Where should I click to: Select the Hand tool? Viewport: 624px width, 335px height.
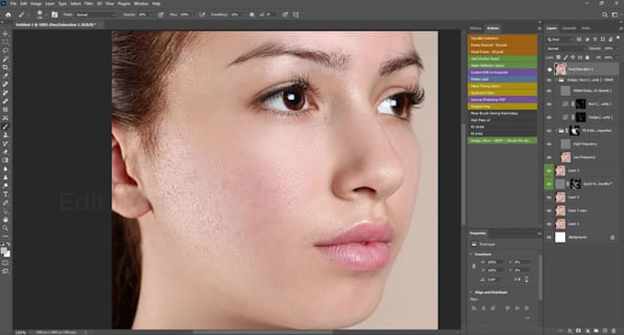(6, 220)
